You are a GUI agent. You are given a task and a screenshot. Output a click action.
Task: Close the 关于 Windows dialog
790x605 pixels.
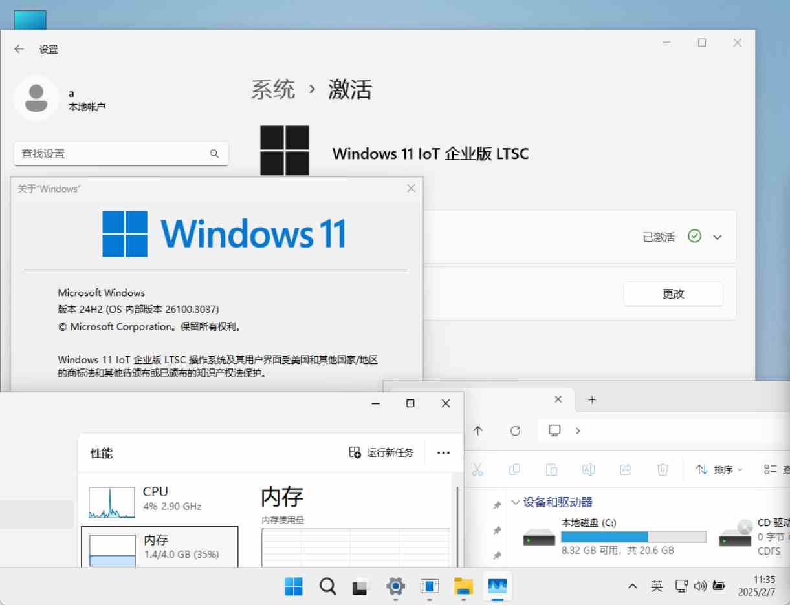[411, 188]
